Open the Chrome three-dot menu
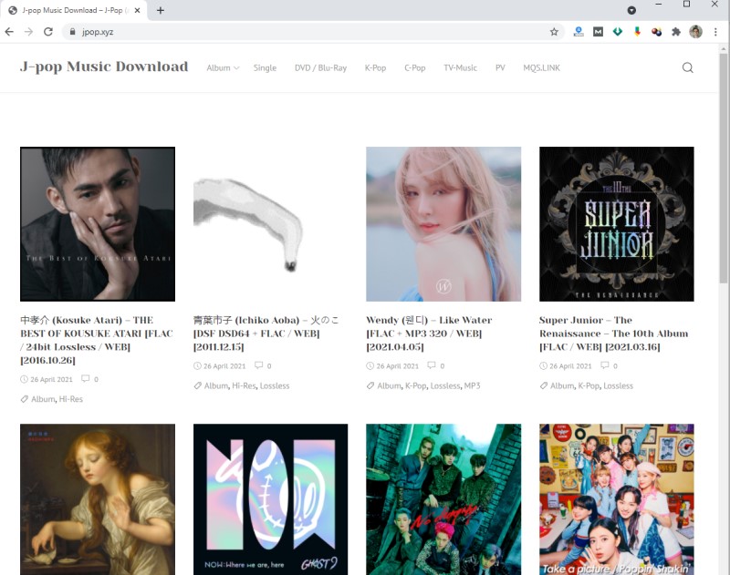Image resolution: width=730 pixels, height=575 pixels. point(715,32)
